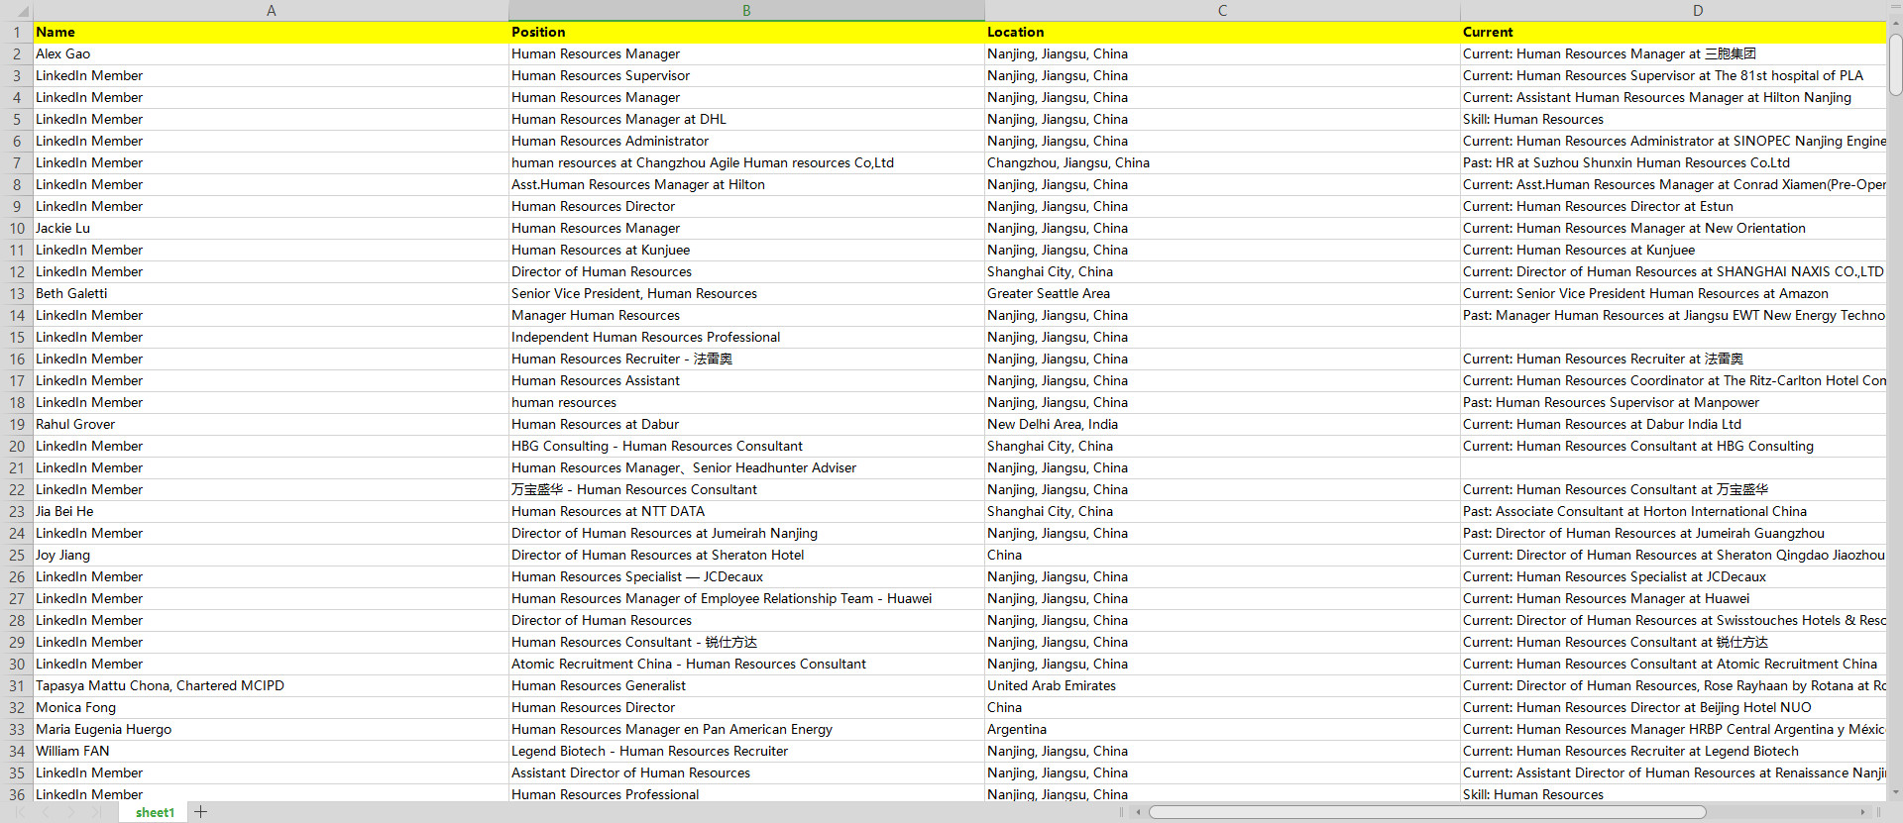The width and height of the screenshot is (1903, 823).
Task: Click horizontal scrollbar left arrow
Action: (x=1139, y=812)
